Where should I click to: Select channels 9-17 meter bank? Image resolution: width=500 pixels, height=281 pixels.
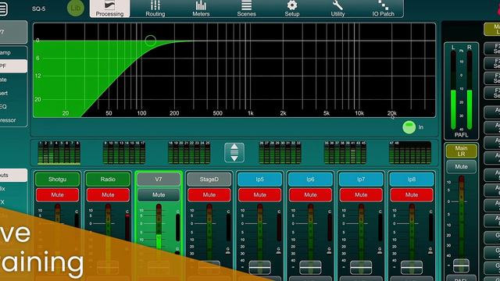(124, 153)
